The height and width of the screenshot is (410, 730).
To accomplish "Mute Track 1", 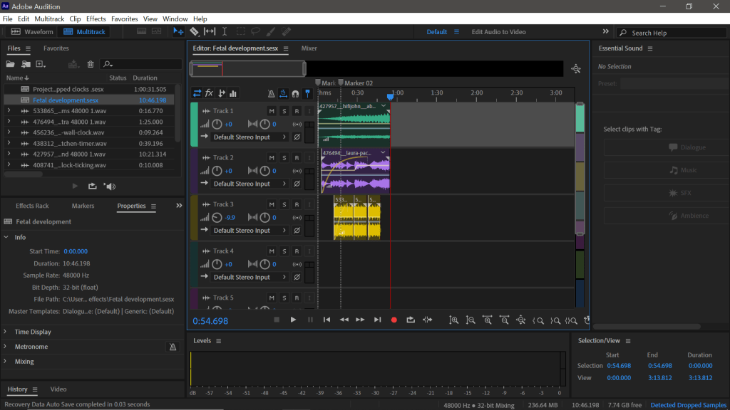I will (x=272, y=111).
